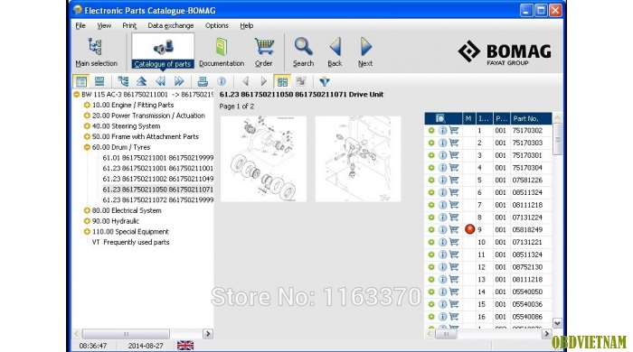Click the tree panel horizontal scroll right arrow
Image resolution: width=633 pixels, height=352 pixels.
point(208,333)
